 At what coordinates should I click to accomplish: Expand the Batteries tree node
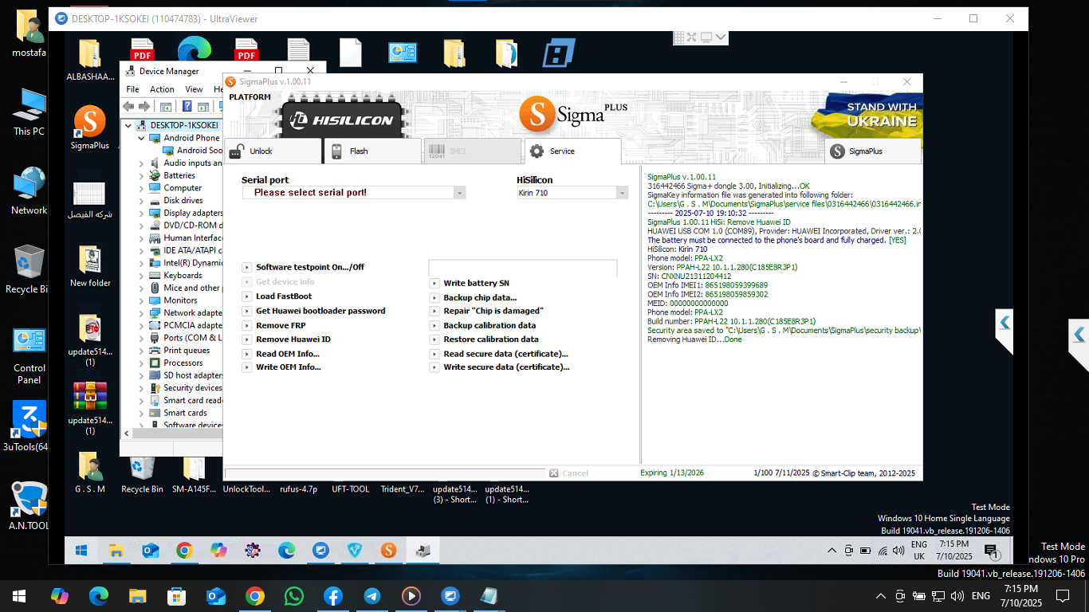142,175
